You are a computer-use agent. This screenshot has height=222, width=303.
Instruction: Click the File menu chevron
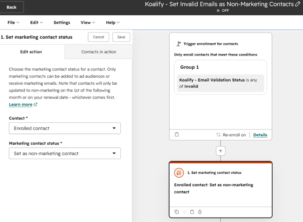click(x=18, y=23)
